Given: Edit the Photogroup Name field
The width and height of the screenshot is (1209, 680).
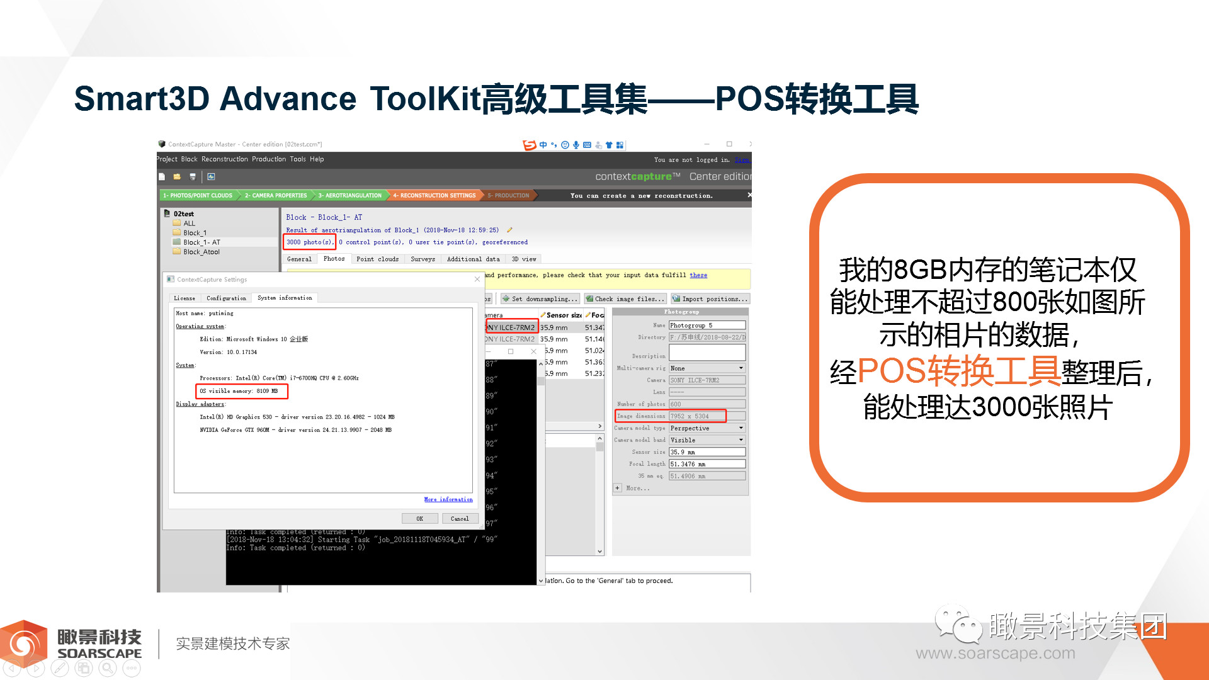Looking at the screenshot, I should click(x=707, y=326).
